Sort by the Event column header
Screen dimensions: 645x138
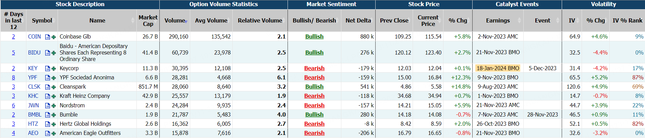[543, 20]
